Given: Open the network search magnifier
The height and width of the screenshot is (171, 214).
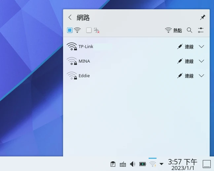Looking at the screenshot, I should tap(190, 30).
